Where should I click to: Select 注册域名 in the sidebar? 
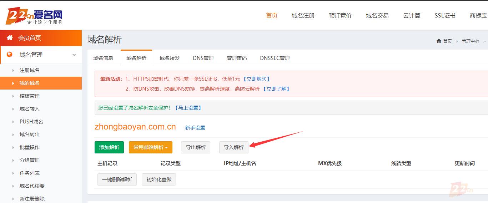[30, 70]
